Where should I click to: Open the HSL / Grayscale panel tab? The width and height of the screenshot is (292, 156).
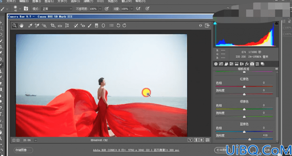(x=232, y=64)
